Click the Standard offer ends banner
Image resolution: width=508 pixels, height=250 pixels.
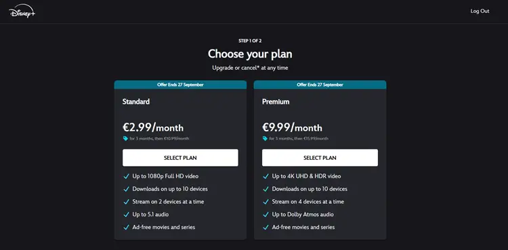[x=180, y=85]
